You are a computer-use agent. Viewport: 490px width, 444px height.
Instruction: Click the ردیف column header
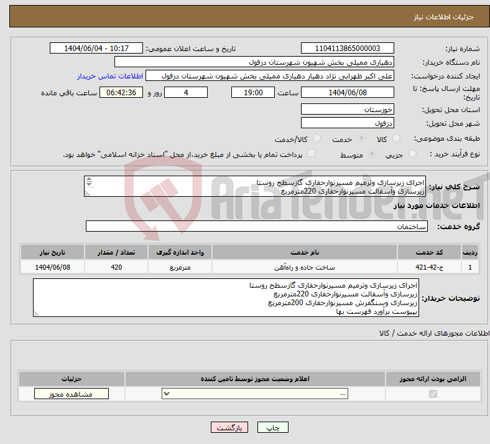[x=470, y=252]
